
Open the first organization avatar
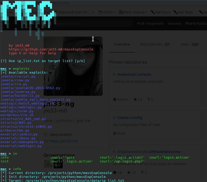pos(48,164)
